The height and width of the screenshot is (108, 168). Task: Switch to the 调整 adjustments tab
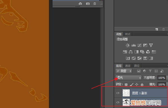[119, 34]
